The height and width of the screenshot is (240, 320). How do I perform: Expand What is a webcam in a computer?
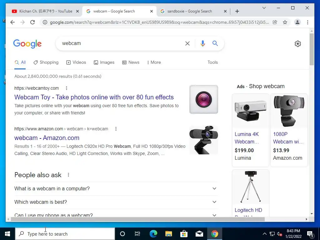116,188
